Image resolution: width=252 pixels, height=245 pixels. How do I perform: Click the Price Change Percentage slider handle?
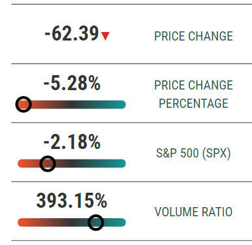(x=24, y=105)
